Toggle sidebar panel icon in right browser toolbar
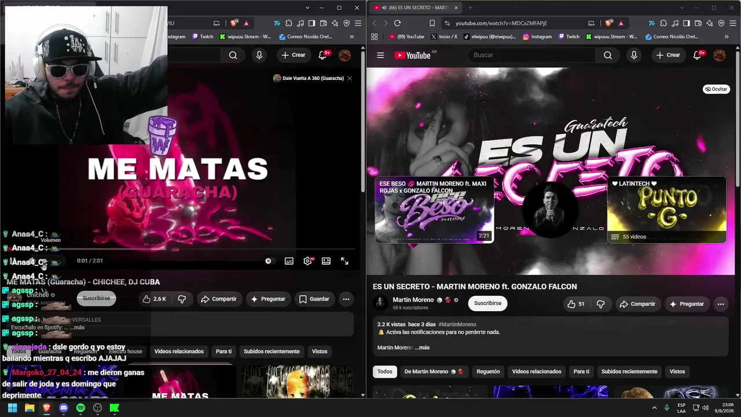Screen dimensions: 741x417 (x=687, y=23)
